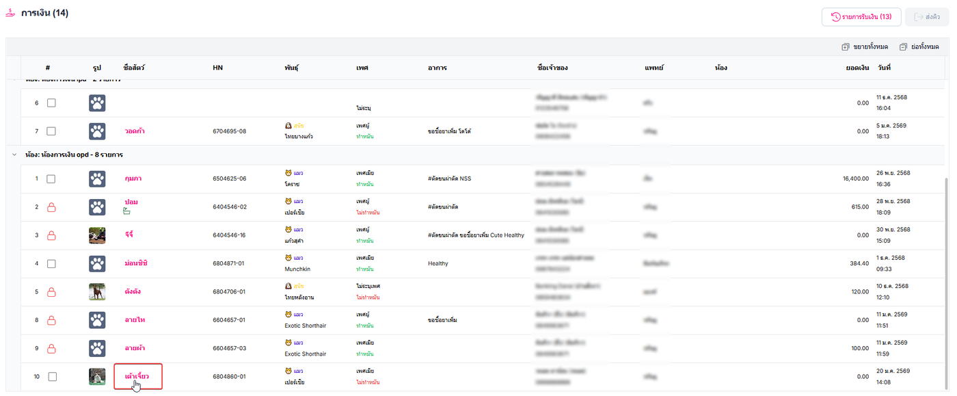
Task: Click the paw avatar for กุมภา
Action: coord(97,179)
